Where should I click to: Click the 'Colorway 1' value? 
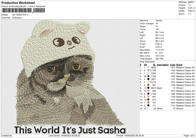tap(17, 18)
